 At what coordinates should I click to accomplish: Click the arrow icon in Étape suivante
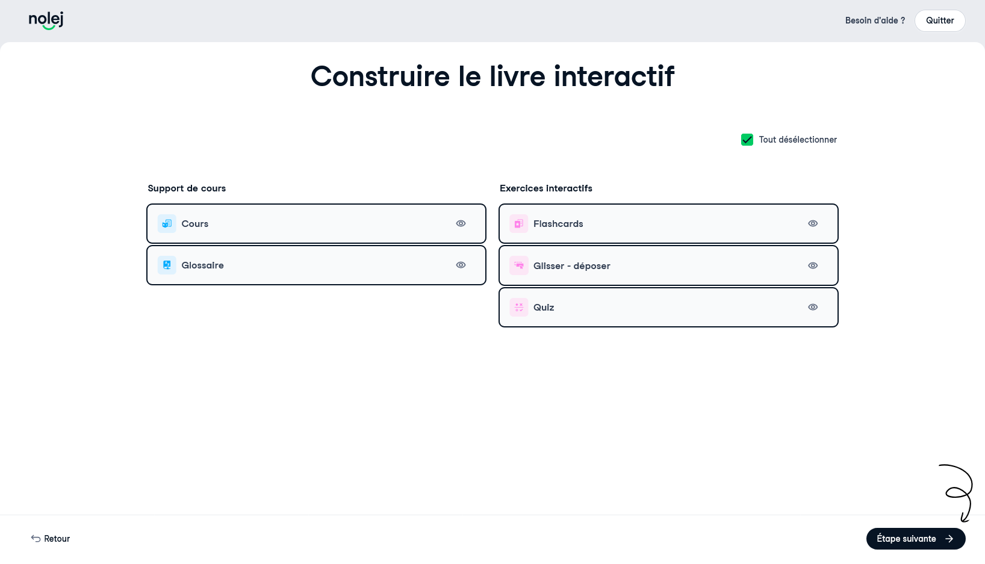(949, 539)
